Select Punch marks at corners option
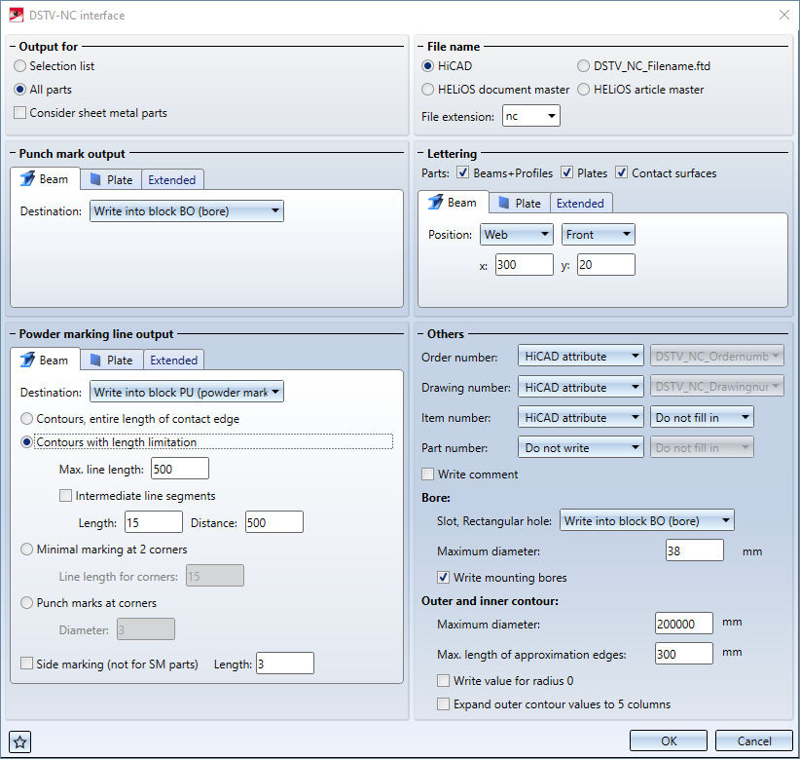The image size is (800, 759). tap(26, 603)
